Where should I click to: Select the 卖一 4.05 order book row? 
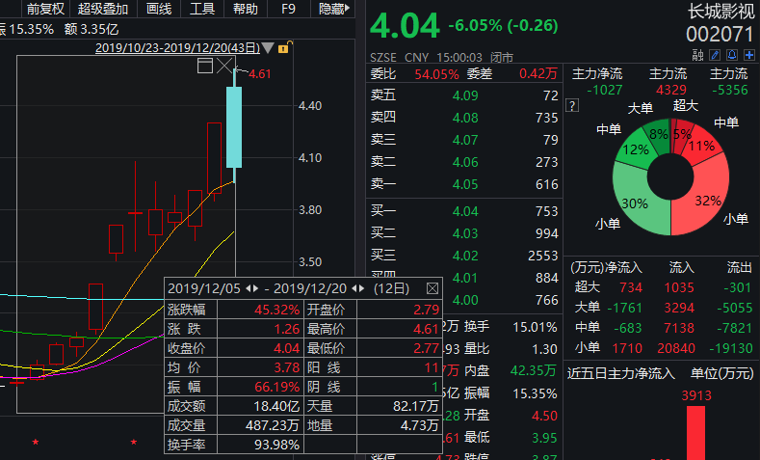pos(464,184)
